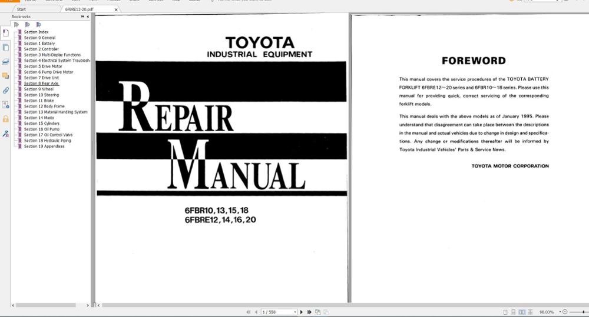Open bookmark Section 14 Masts

[39, 118]
